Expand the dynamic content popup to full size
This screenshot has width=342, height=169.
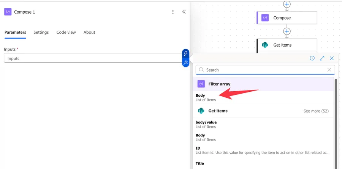(x=322, y=58)
